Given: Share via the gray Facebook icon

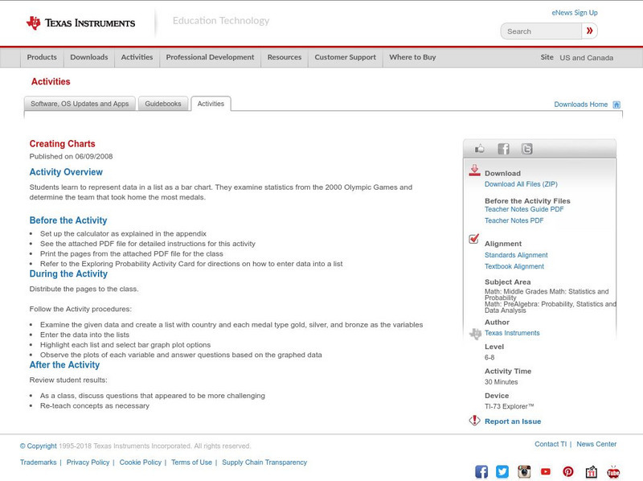Looking at the screenshot, I should pos(503,149).
